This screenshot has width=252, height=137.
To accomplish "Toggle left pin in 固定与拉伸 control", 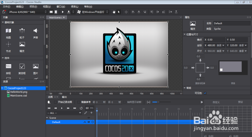I will point(193,68).
